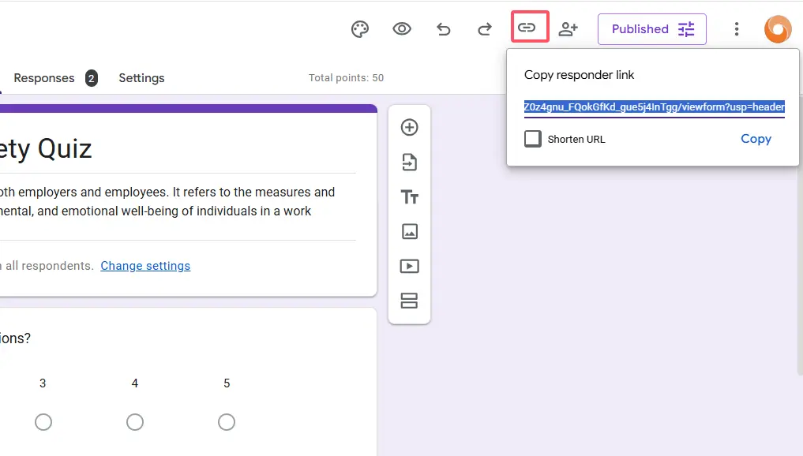Open the user account avatar
This screenshot has width=803, height=456.
point(778,29)
